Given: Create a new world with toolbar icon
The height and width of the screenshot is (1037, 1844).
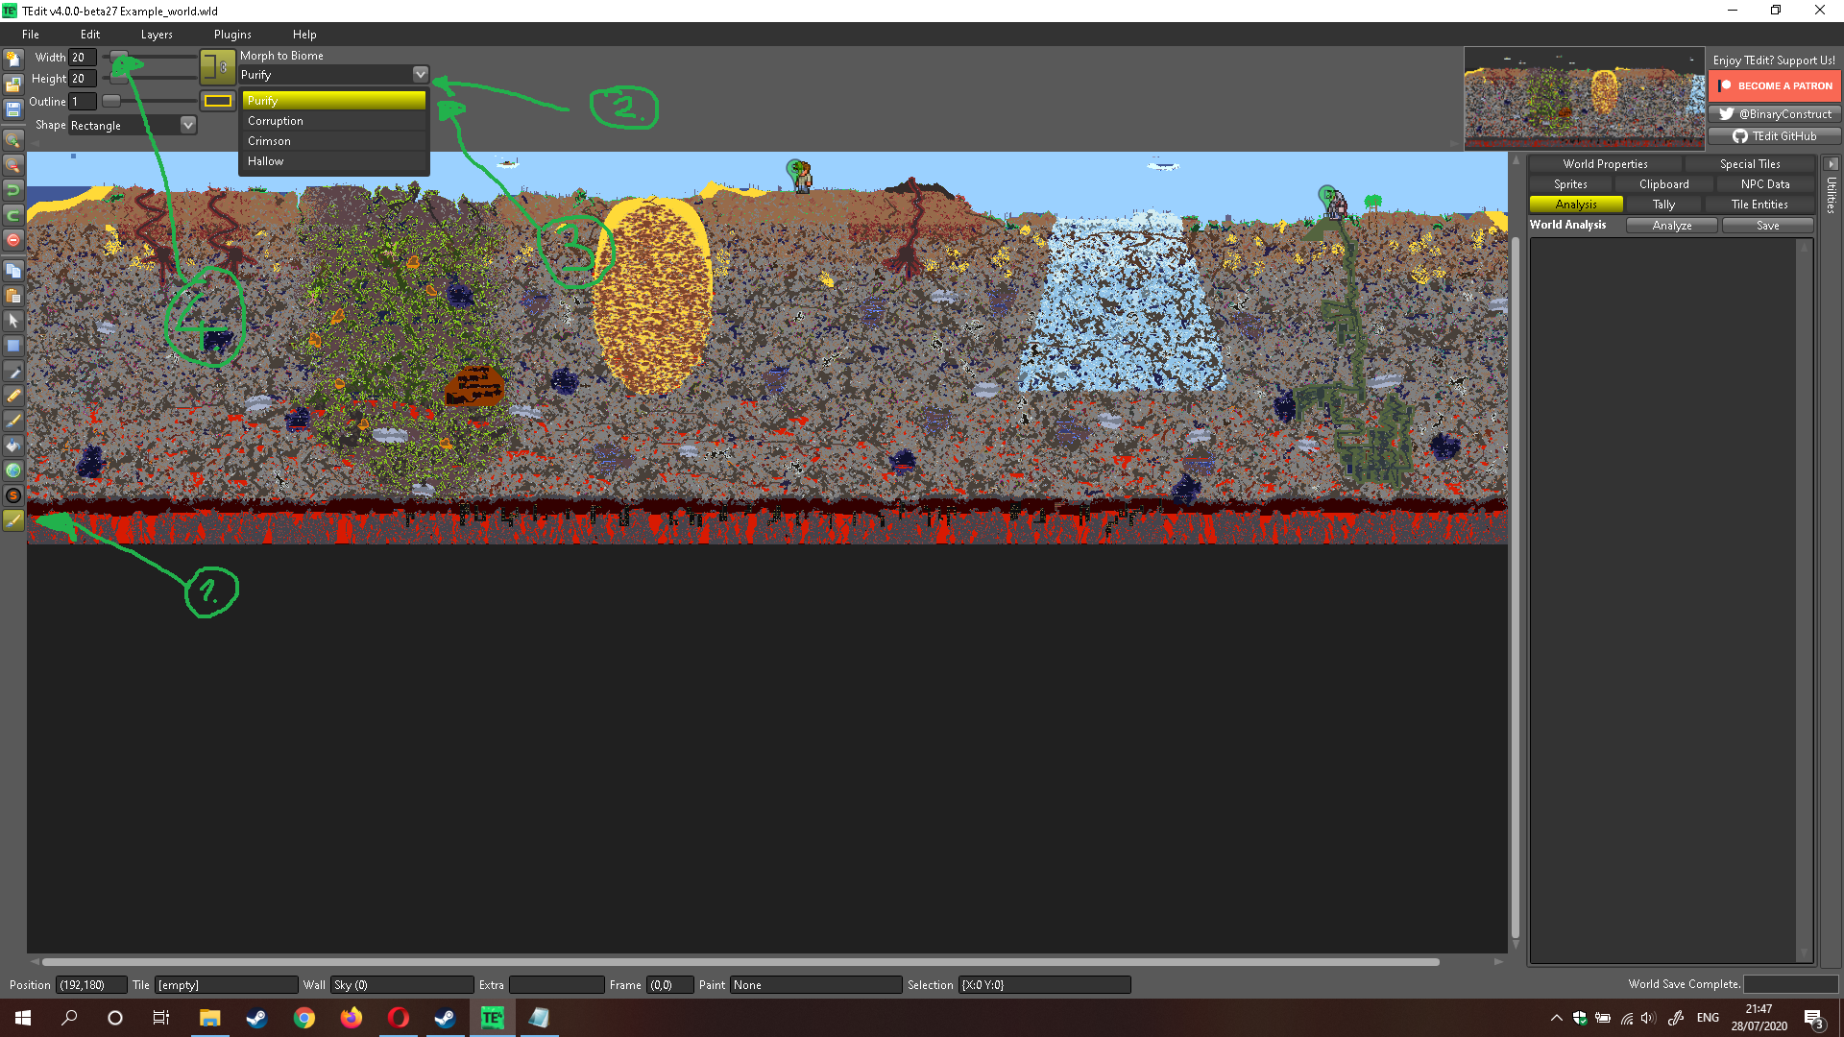Looking at the screenshot, I should tap(13, 60).
